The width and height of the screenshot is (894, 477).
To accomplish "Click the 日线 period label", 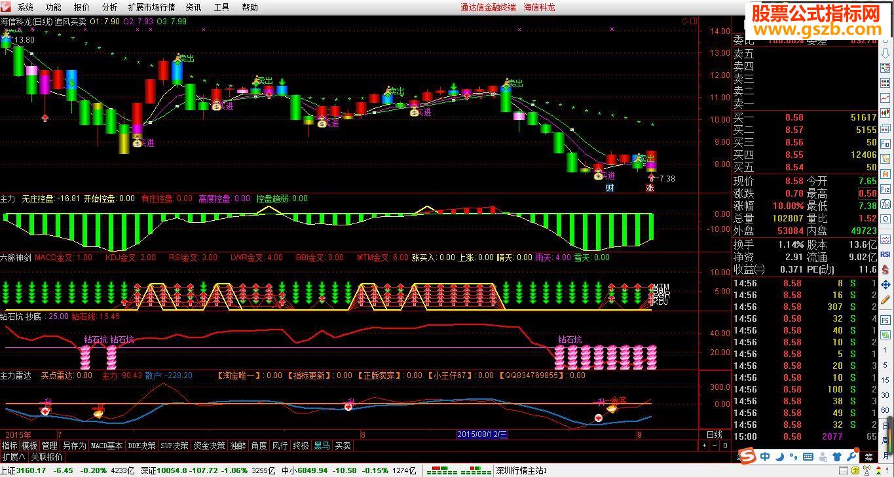I will (x=715, y=434).
